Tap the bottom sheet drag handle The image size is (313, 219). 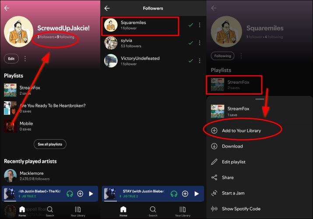260,99
